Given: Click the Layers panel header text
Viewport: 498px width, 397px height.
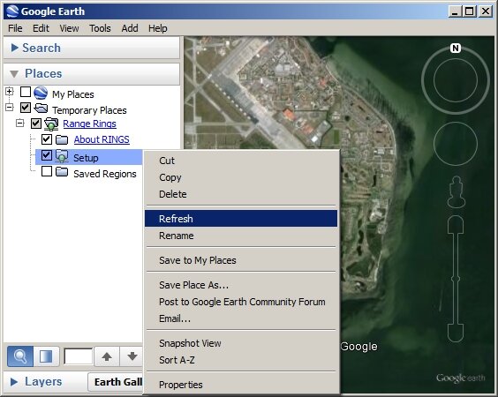Looking at the screenshot, I should [43, 382].
